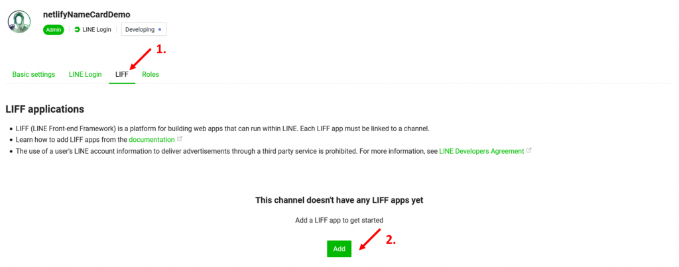Switch to the LINE Login tab
Viewport: 679px width, 267px height.
click(86, 74)
